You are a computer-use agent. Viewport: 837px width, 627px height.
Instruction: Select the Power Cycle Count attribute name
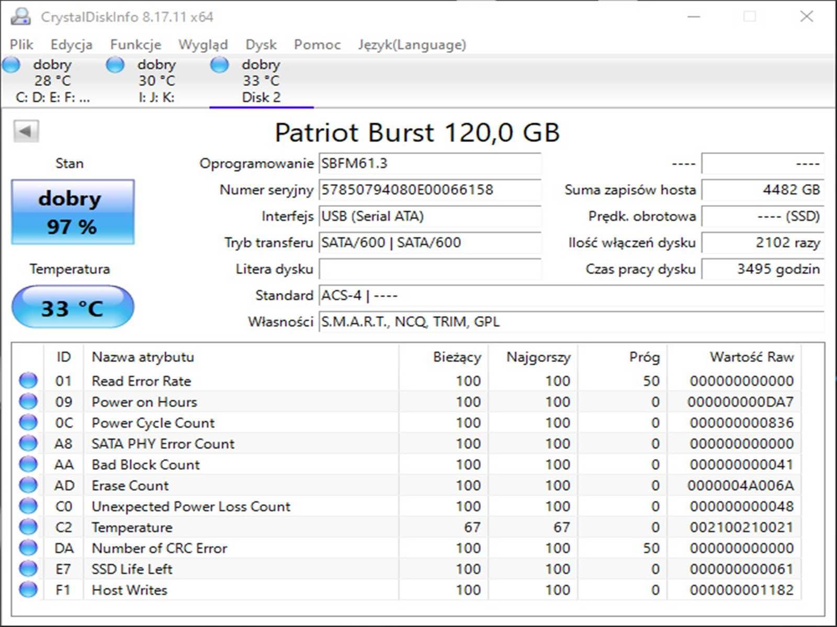[x=153, y=423]
